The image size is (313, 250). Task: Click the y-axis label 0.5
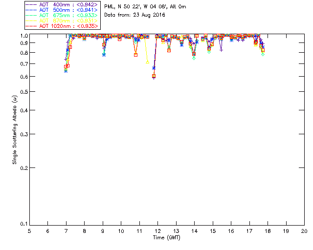point(24,92)
